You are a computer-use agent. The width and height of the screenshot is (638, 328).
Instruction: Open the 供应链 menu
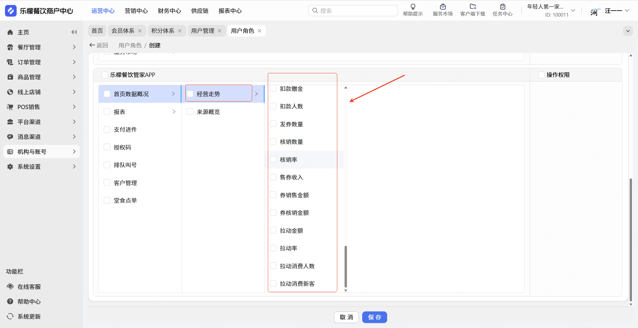(200, 11)
